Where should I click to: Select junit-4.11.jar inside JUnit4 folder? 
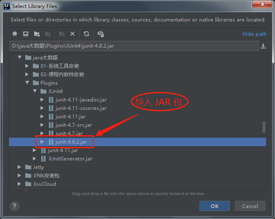click(x=70, y=117)
